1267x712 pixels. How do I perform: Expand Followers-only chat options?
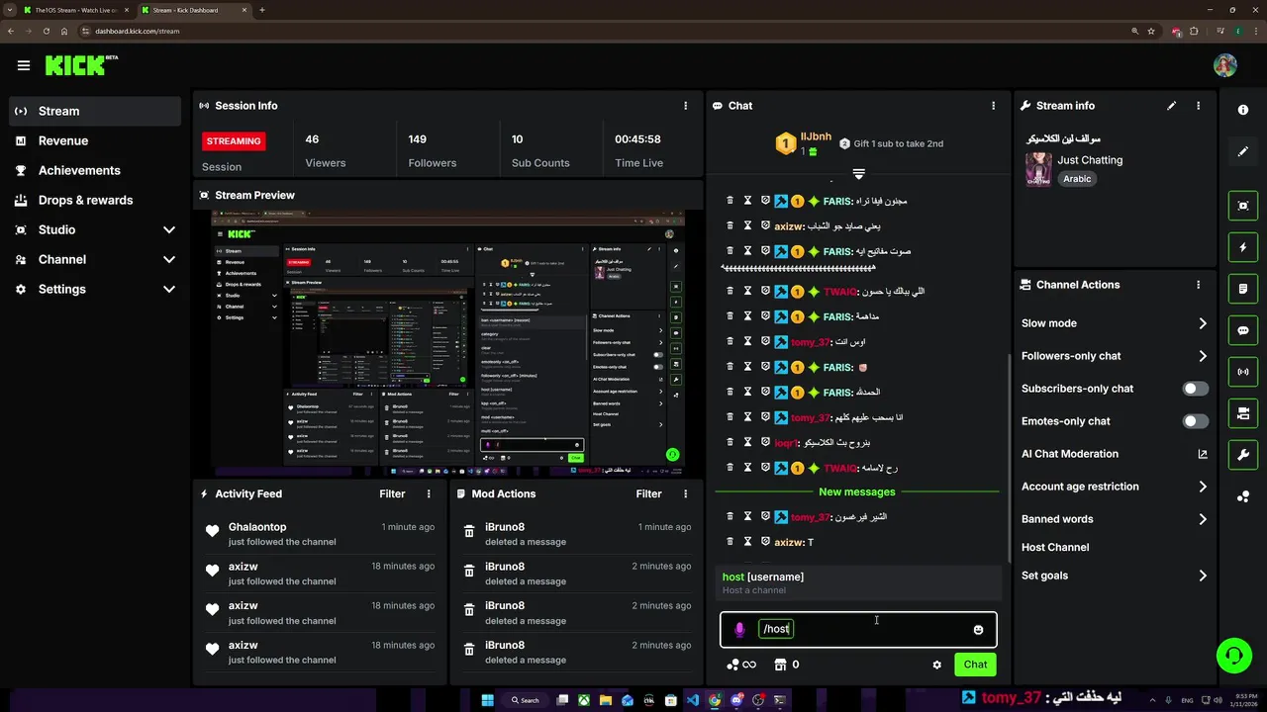coord(1203,356)
